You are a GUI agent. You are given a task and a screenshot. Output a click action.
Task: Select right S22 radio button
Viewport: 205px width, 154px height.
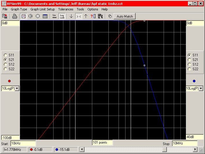click(189, 69)
